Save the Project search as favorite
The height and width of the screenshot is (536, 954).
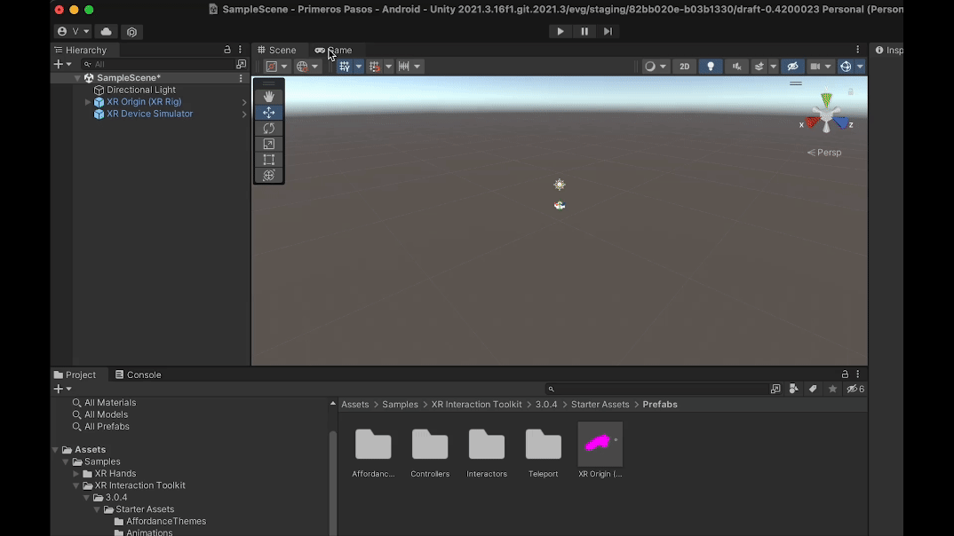(x=832, y=389)
